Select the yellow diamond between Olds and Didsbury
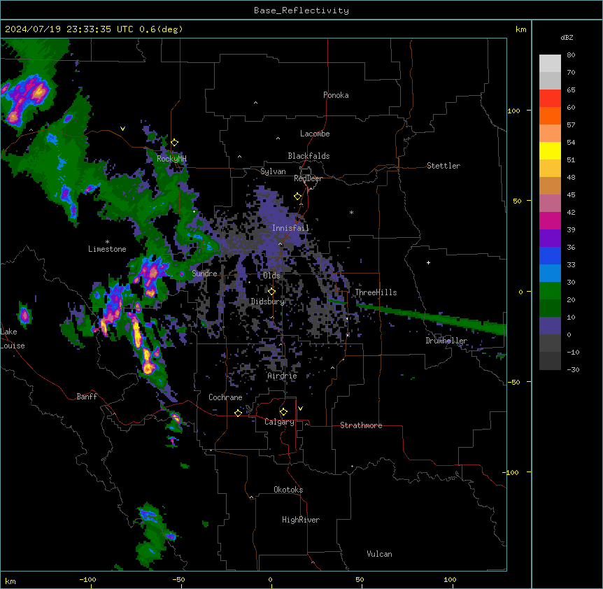This screenshot has width=603, height=589. click(x=272, y=292)
